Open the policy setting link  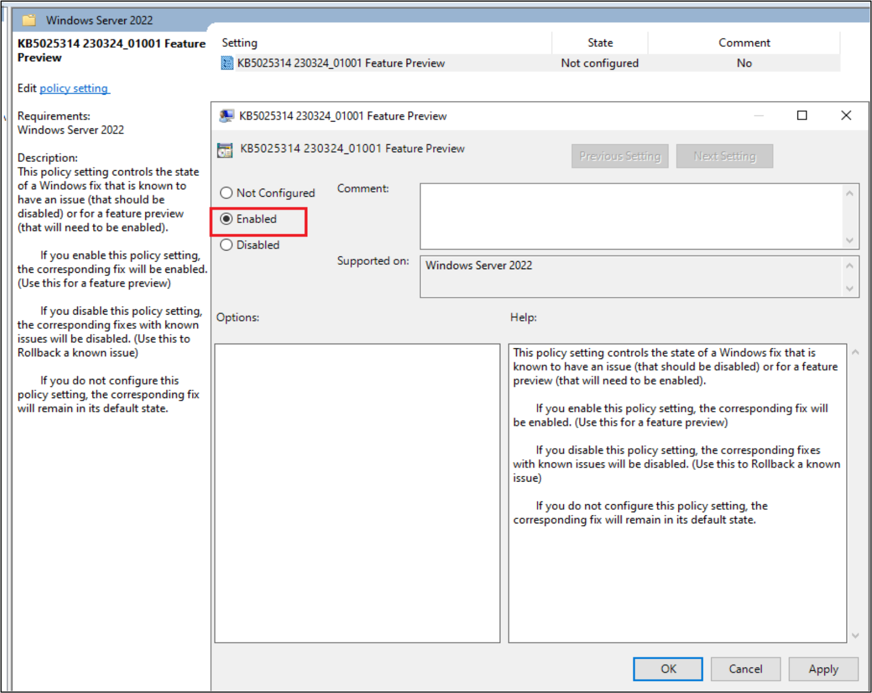tap(74, 88)
